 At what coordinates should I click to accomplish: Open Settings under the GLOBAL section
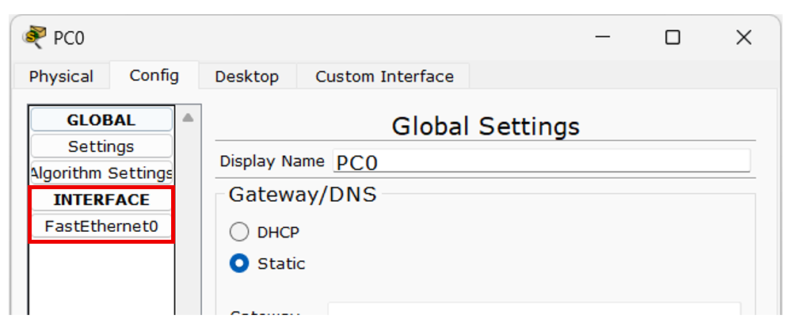101,146
